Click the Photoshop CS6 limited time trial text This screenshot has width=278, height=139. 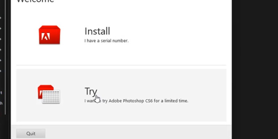click(x=136, y=101)
